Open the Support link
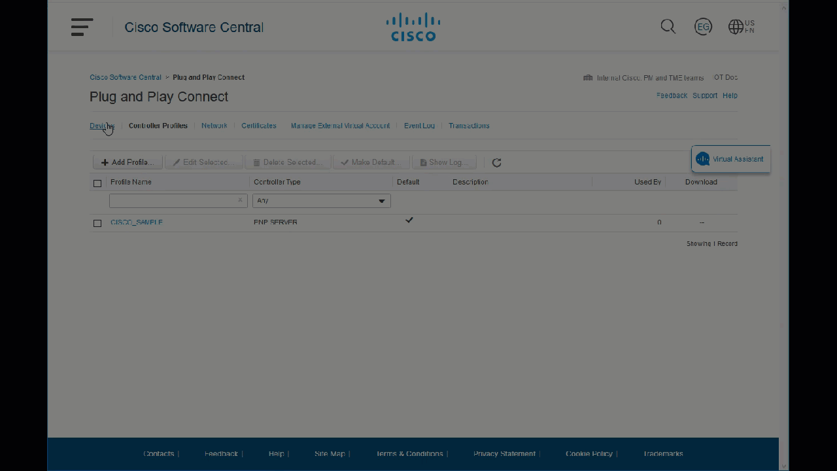The height and width of the screenshot is (471, 837). coord(705,96)
